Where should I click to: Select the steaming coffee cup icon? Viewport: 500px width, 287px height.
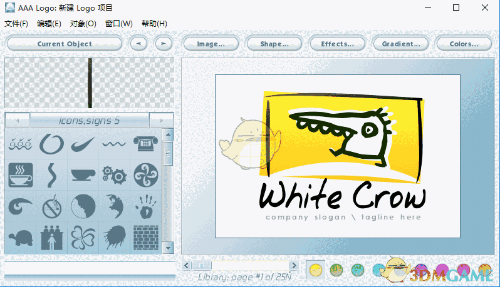tap(21, 175)
